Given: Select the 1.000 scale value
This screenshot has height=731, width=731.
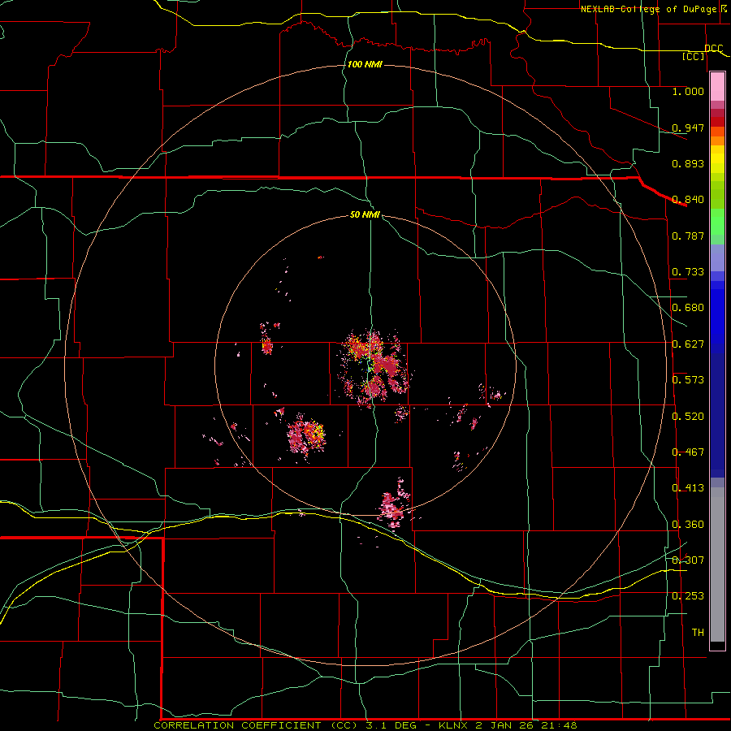Looking at the screenshot, I should click(688, 91).
